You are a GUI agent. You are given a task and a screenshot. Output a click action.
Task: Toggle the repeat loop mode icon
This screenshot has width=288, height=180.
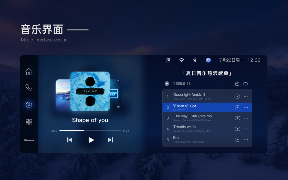(246, 84)
